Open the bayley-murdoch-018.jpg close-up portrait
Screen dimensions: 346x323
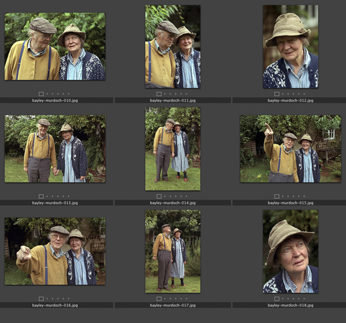[290, 251]
